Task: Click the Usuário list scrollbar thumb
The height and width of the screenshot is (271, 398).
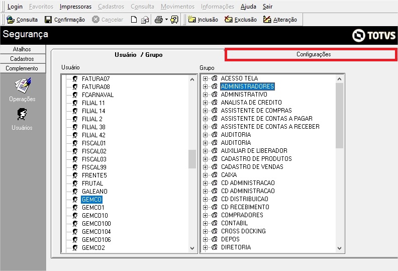Action: (x=192, y=159)
